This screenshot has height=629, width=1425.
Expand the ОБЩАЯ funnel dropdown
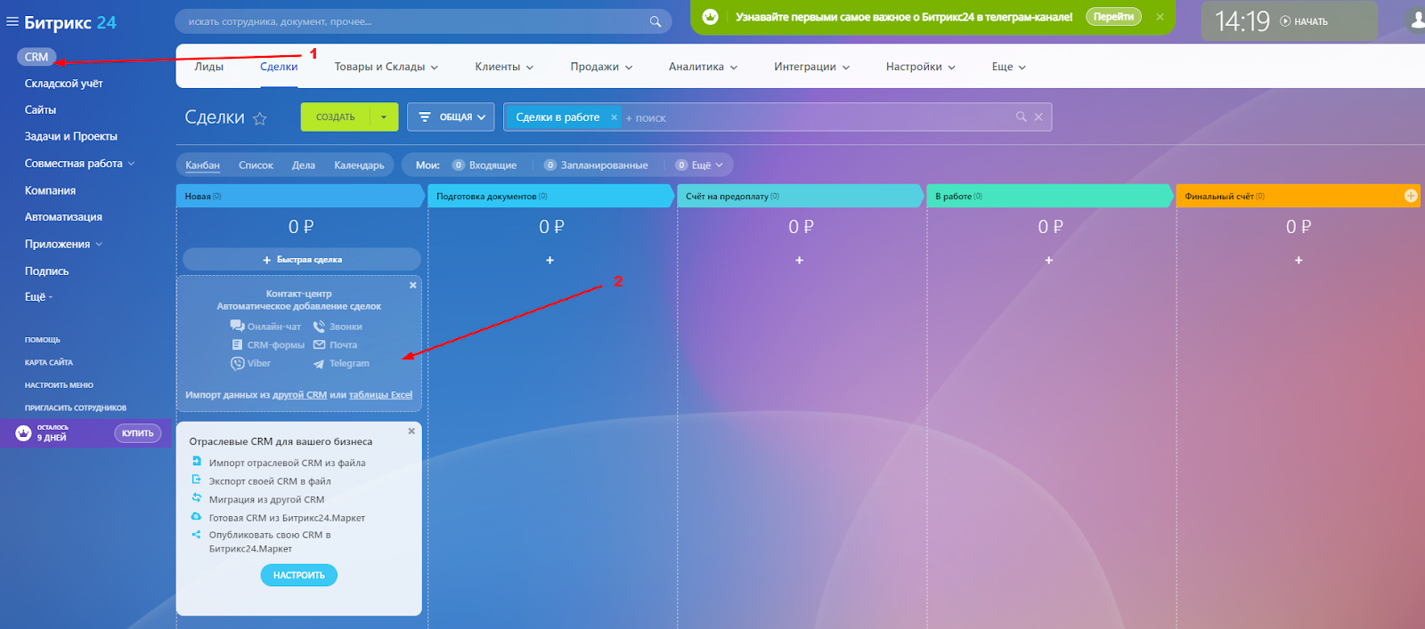tap(451, 117)
